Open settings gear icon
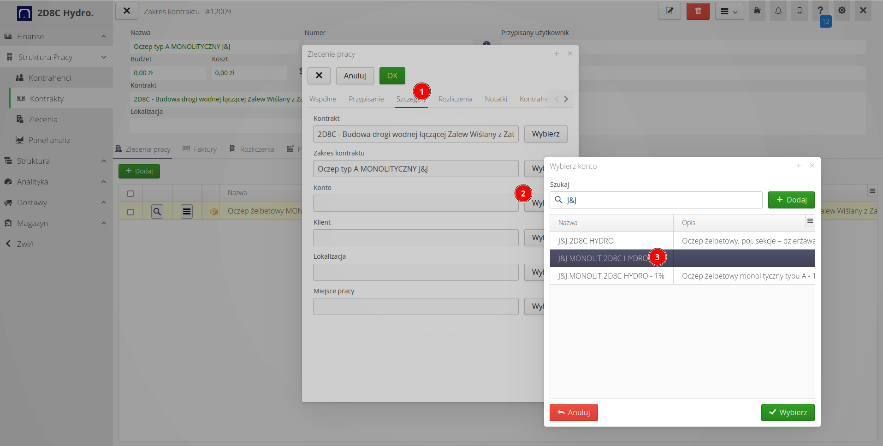The width and height of the screenshot is (883, 446). pos(842,11)
